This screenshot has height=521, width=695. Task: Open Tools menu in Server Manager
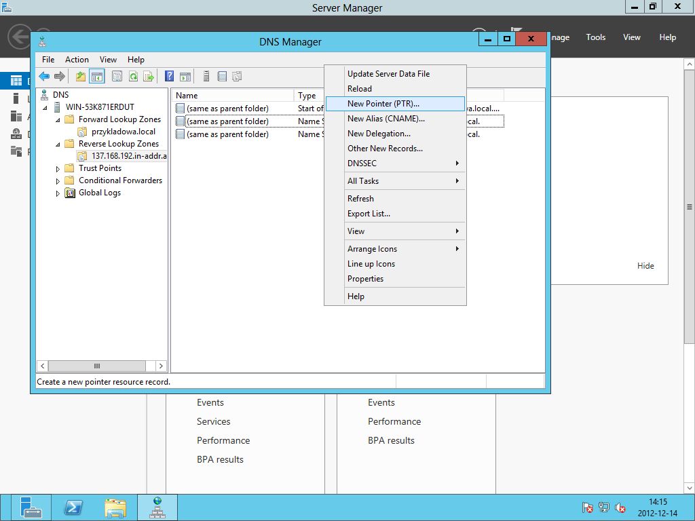tap(596, 37)
